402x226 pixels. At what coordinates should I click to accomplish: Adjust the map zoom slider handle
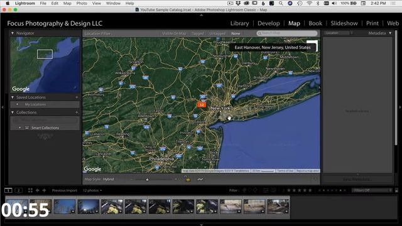147,180
